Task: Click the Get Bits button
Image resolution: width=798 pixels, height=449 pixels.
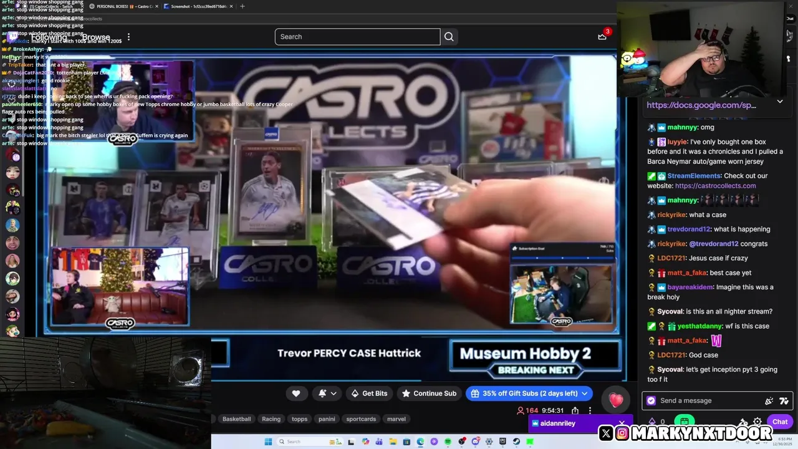Action: 369,393
